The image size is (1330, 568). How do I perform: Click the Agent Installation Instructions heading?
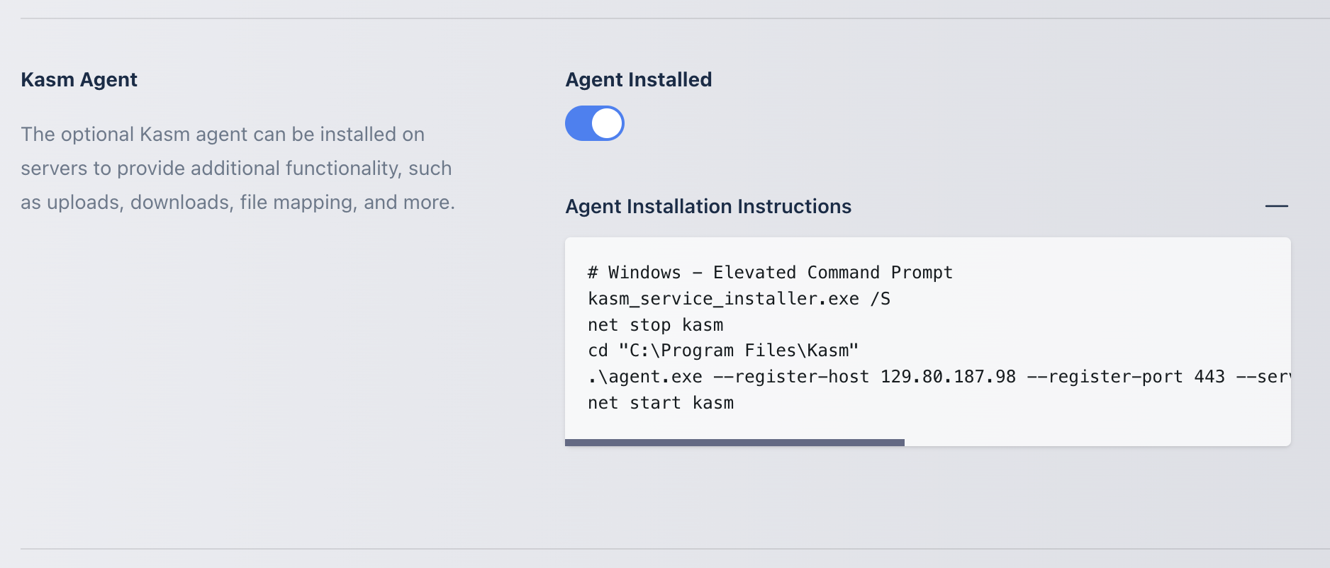tap(708, 206)
